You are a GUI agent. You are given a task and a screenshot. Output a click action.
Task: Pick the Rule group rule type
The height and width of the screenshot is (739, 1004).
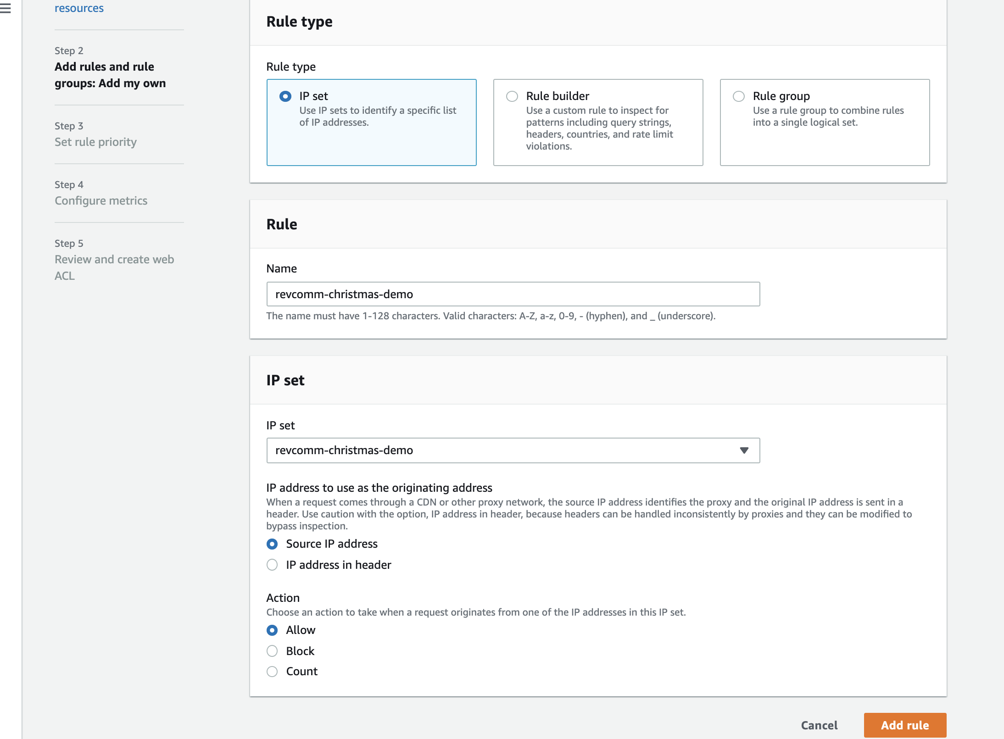(x=739, y=96)
